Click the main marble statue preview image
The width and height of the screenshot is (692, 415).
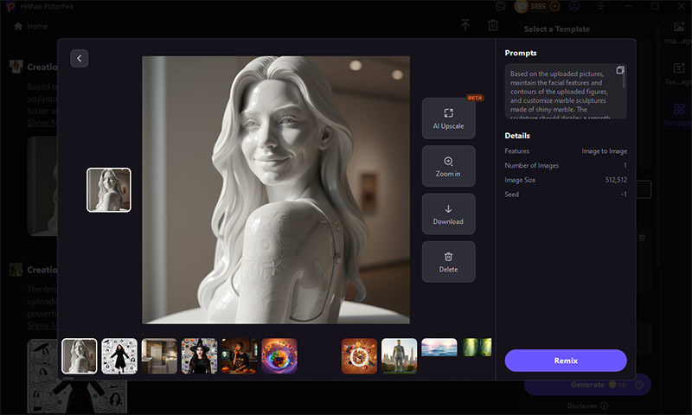[x=276, y=189]
